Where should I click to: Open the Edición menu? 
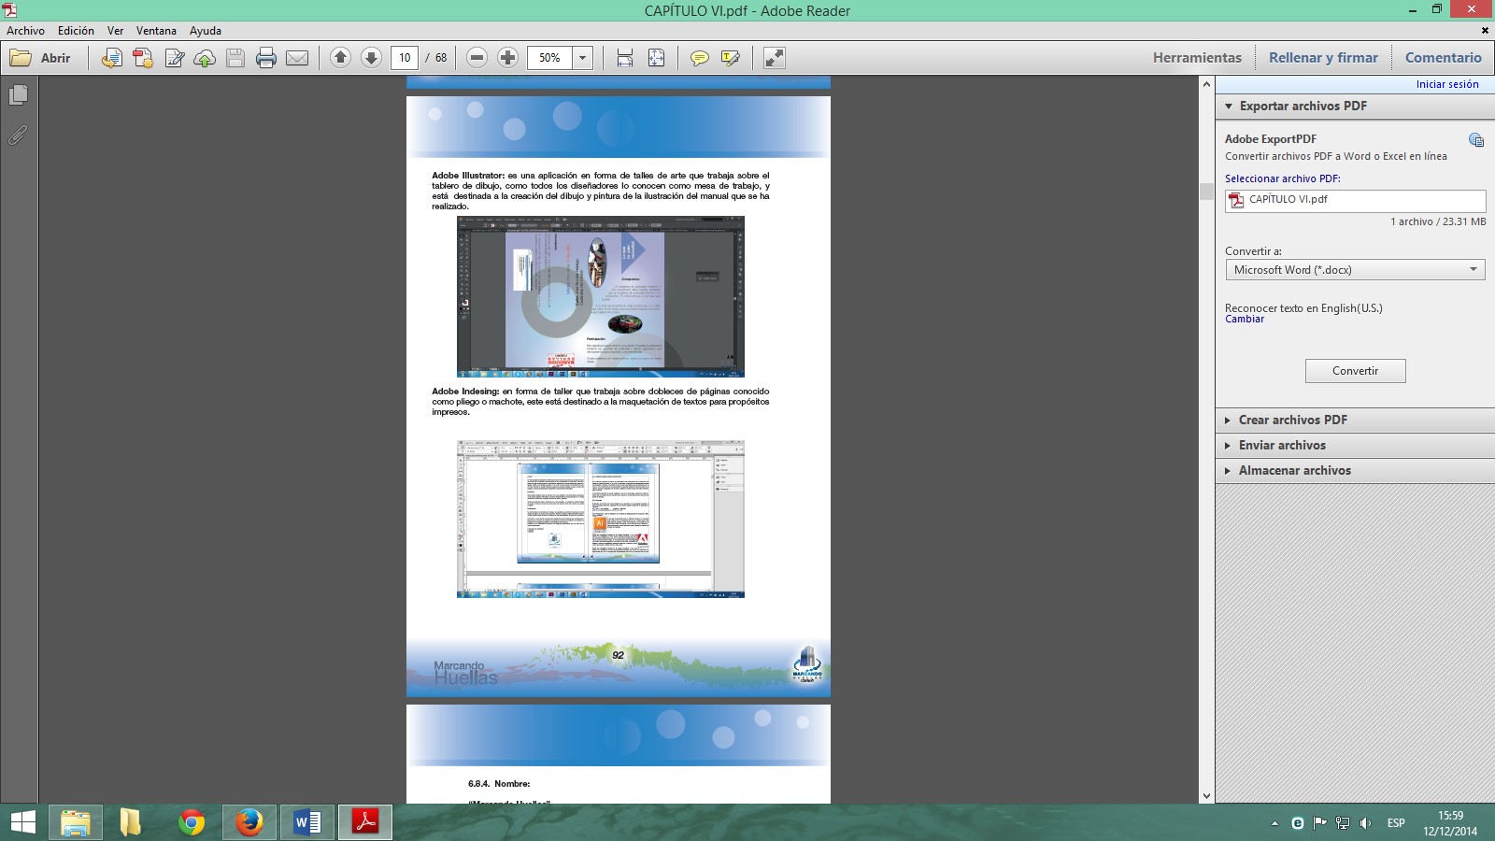point(76,31)
